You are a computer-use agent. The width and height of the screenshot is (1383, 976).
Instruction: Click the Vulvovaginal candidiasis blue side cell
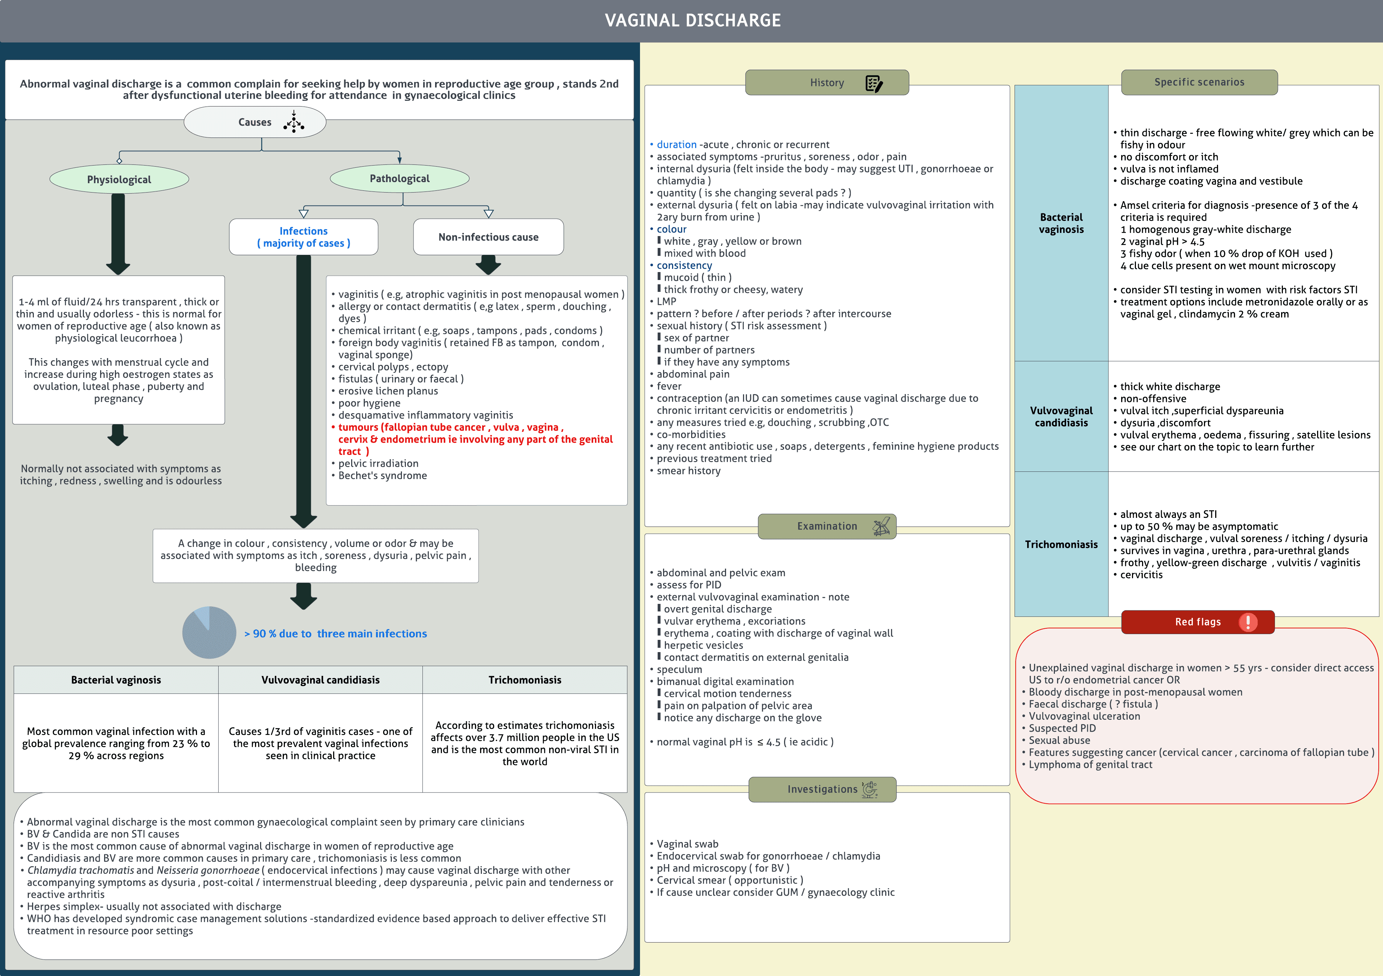[x=1061, y=416]
